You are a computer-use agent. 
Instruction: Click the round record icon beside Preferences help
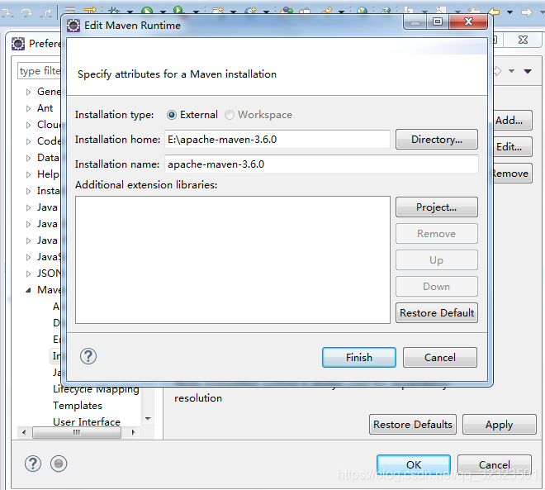coord(59,464)
